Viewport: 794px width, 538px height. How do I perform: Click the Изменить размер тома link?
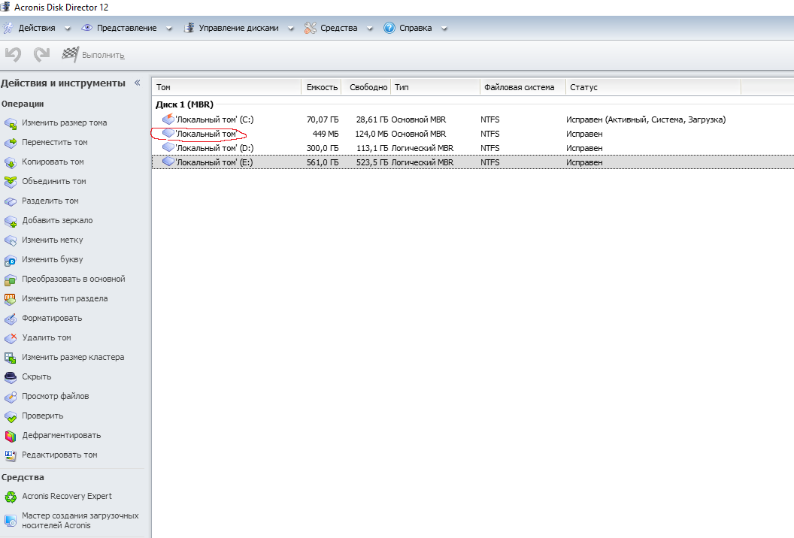tap(65, 122)
